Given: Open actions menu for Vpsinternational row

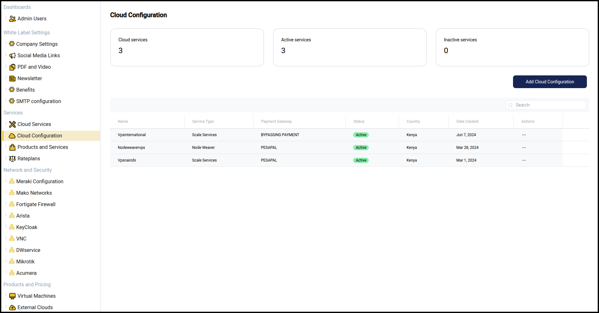Looking at the screenshot, I should (524, 135).
